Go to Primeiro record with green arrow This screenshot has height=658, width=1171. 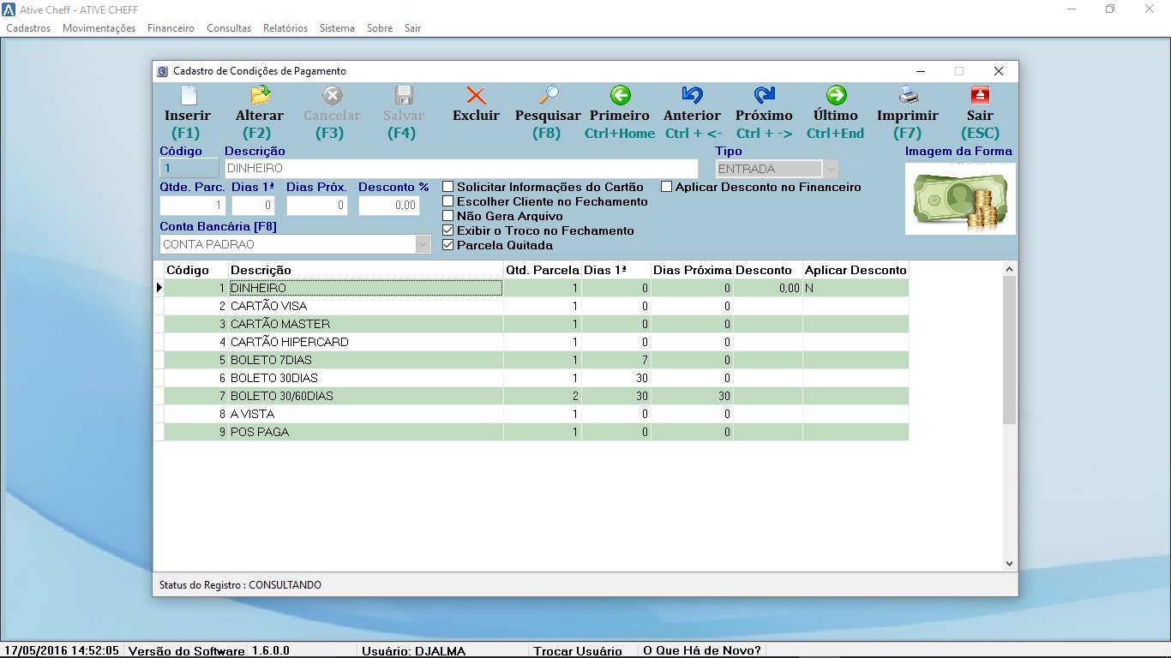620,95
